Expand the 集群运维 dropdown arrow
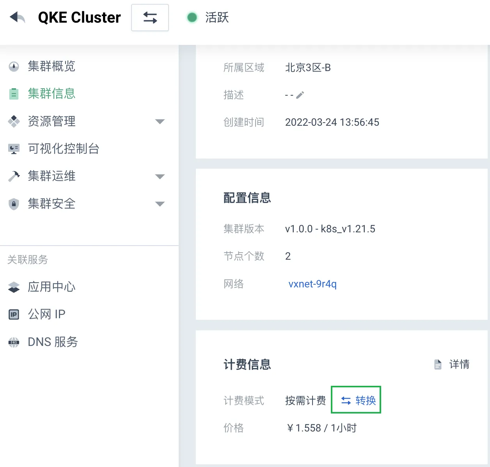Viewport: 490px width, 467px height. tap(160, 176)
